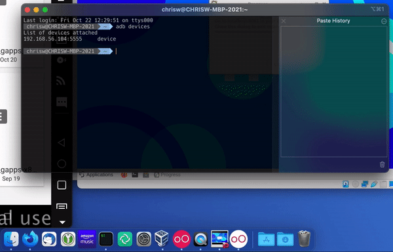393x252 pixels.
Task: Open the Trash from the Dock
Action: 304,239
